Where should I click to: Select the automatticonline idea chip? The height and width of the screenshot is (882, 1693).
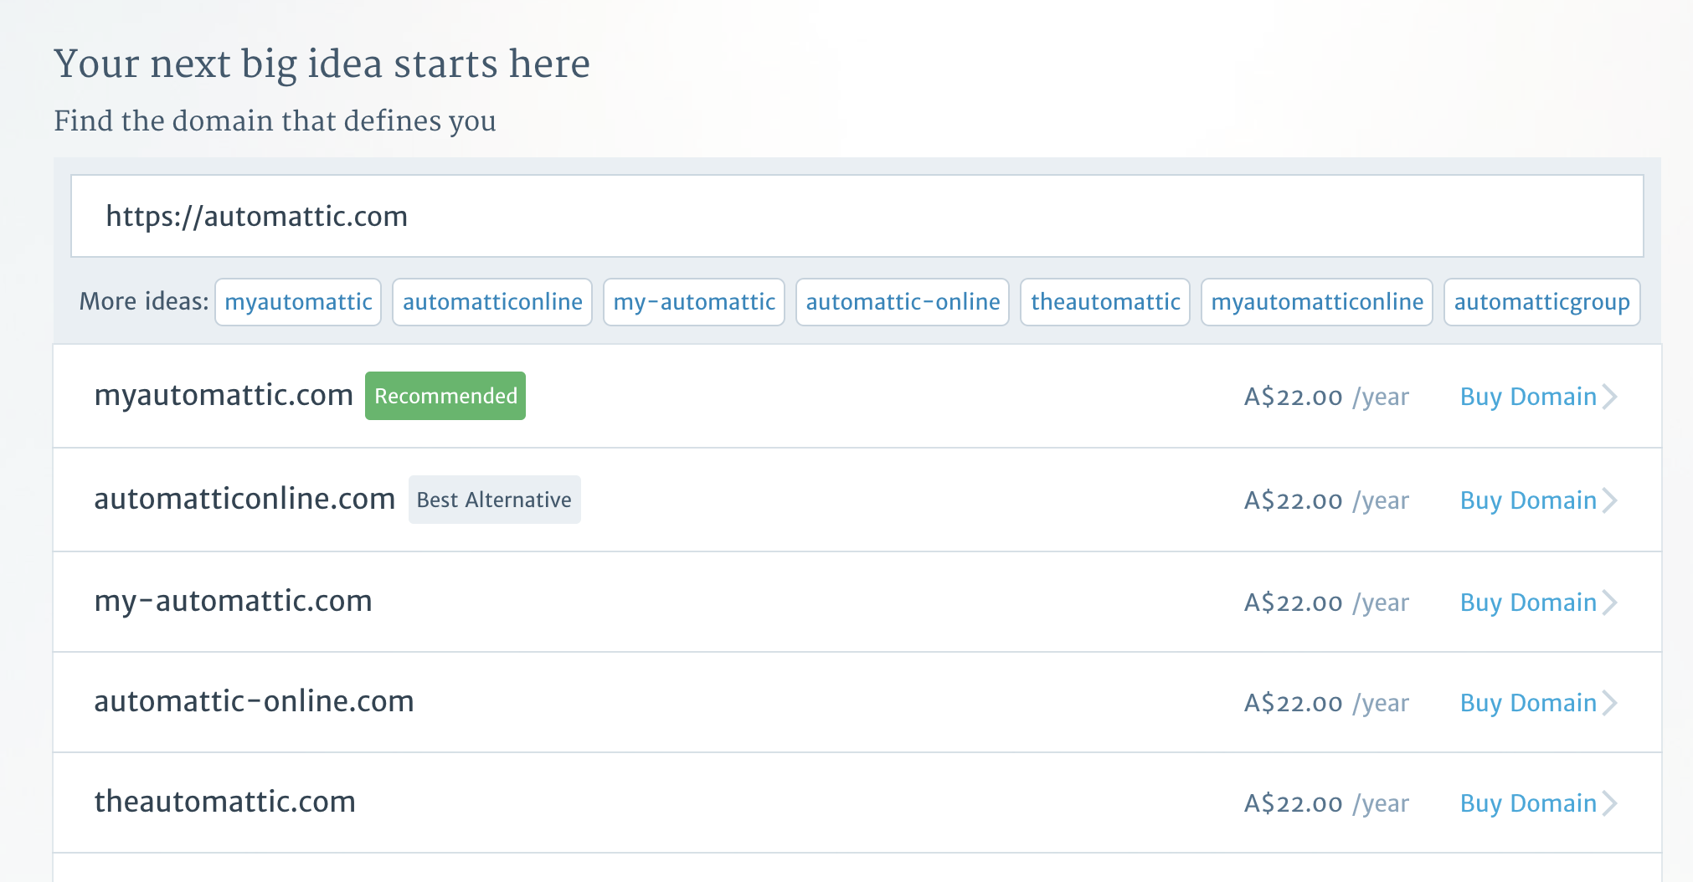[492, 302]
